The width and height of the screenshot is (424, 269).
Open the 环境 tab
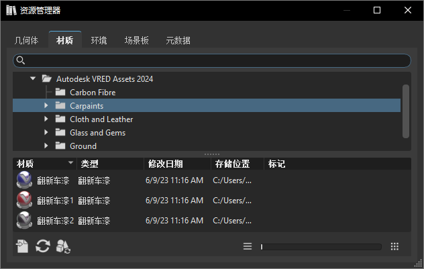coord(99,40)
